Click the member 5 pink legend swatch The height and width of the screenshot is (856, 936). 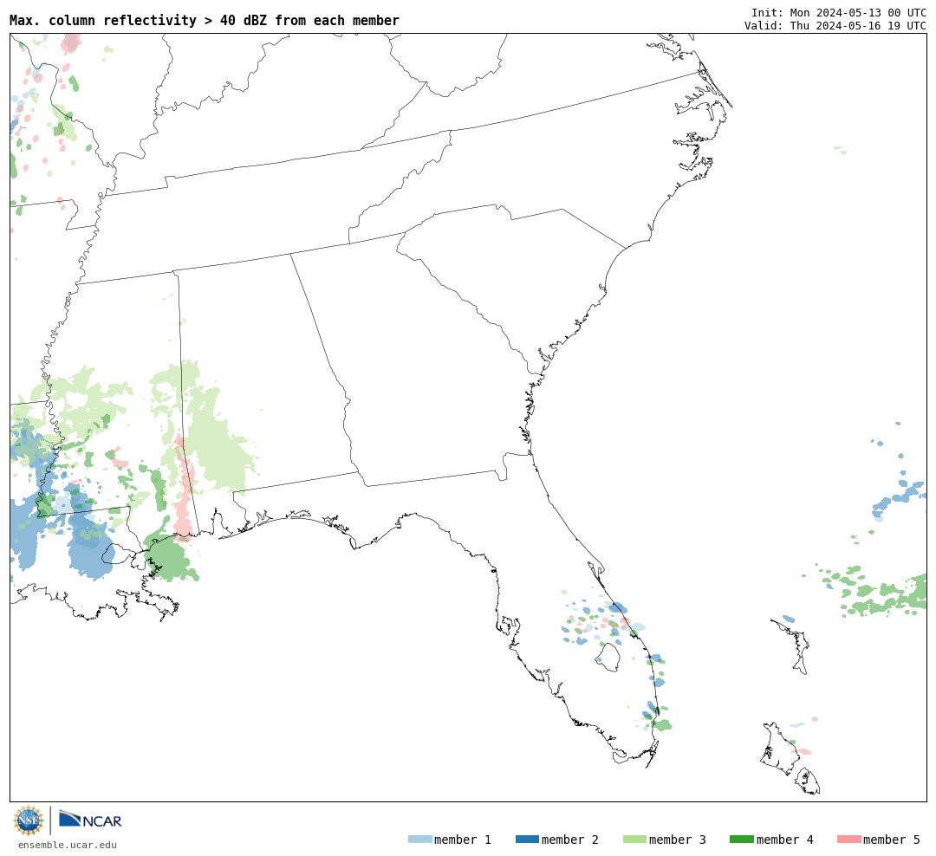tap(848, 840)
